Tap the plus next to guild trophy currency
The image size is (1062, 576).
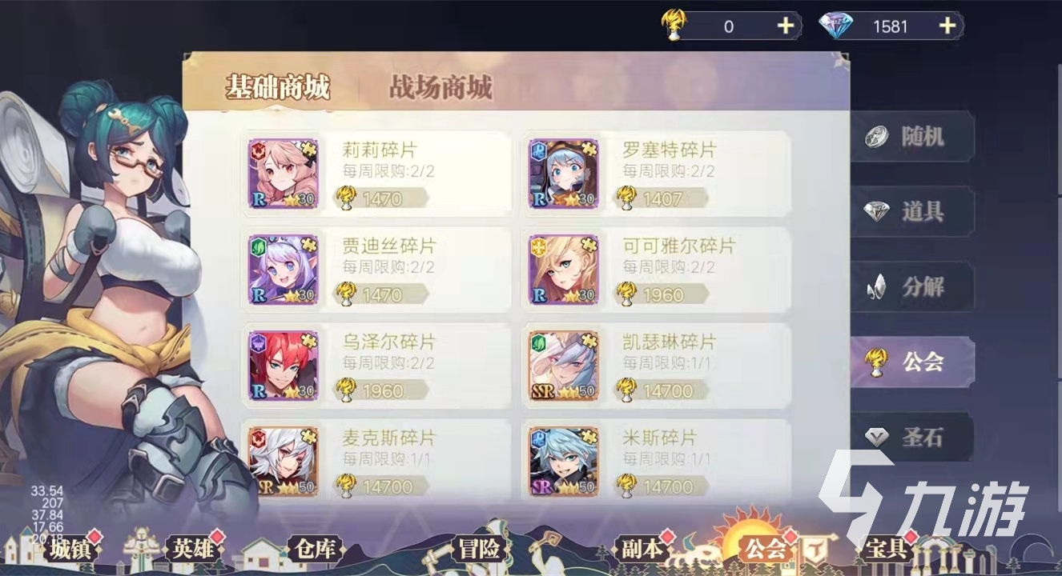point(786,26)
